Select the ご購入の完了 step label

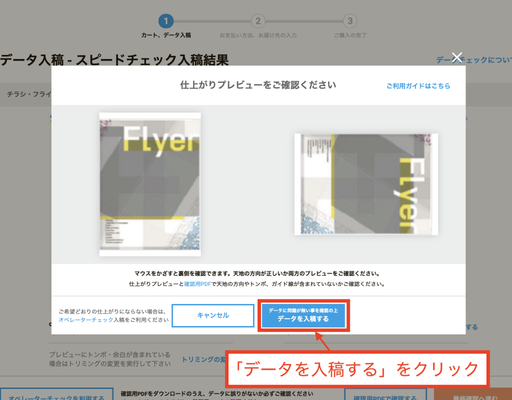click(350, 35)
